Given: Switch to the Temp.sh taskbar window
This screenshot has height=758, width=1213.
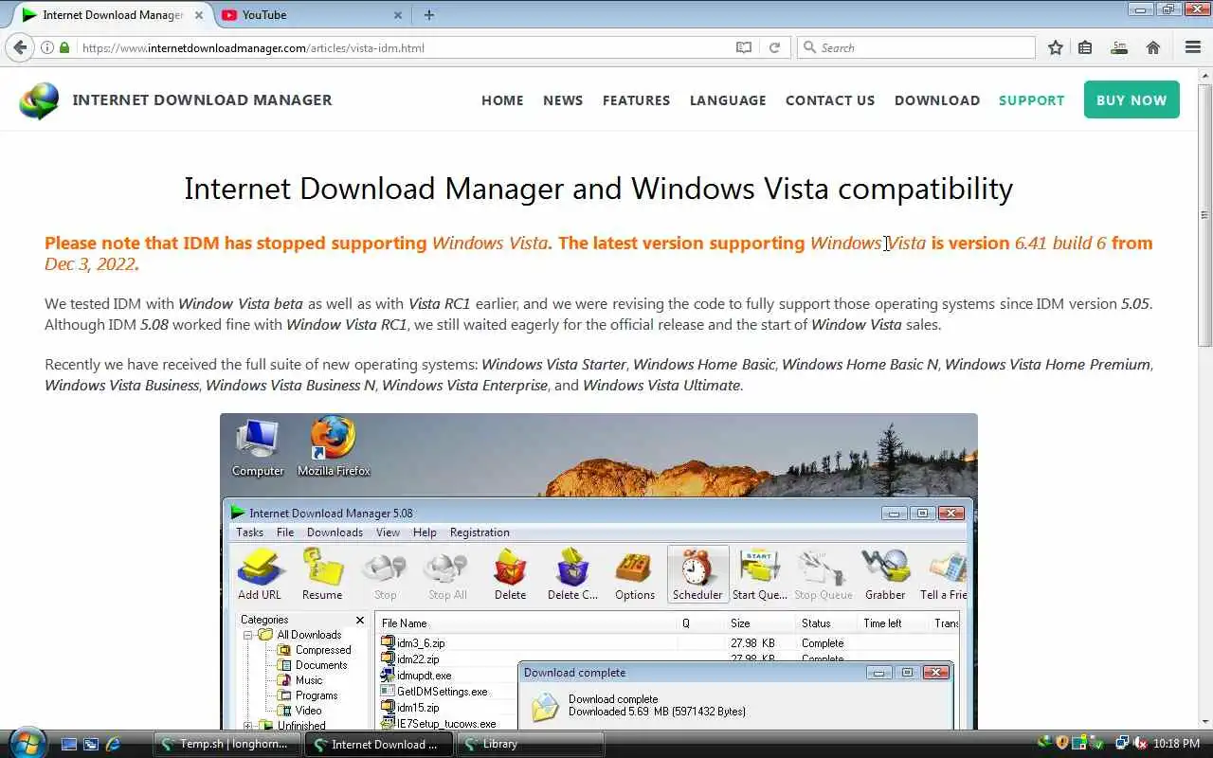Looking at the screenshot, I should [x=226, y=744].
